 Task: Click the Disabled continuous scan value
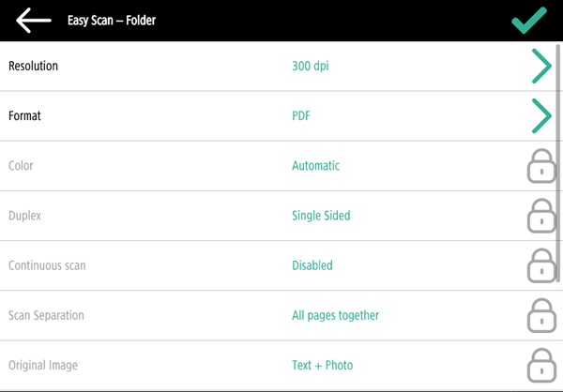click(x=312, y=265)
